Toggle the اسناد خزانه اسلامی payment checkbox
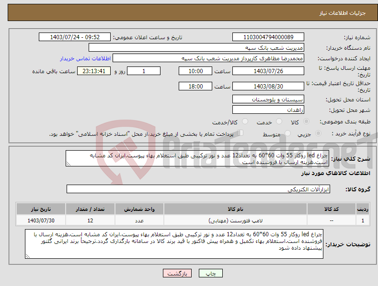The height and width of the screenshot is (286, 378). coord(241,133)
